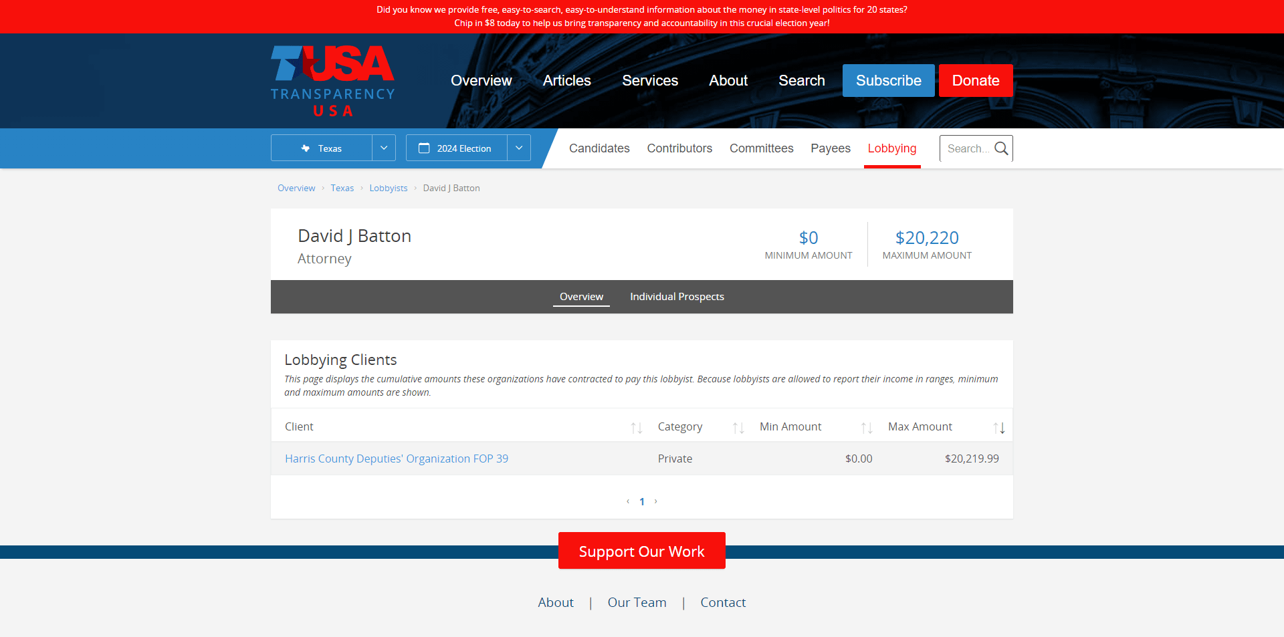The width and height of the screenshot is (1284, 637).
Task: Open the About menu in header
Action: click(x=728, y=81)
